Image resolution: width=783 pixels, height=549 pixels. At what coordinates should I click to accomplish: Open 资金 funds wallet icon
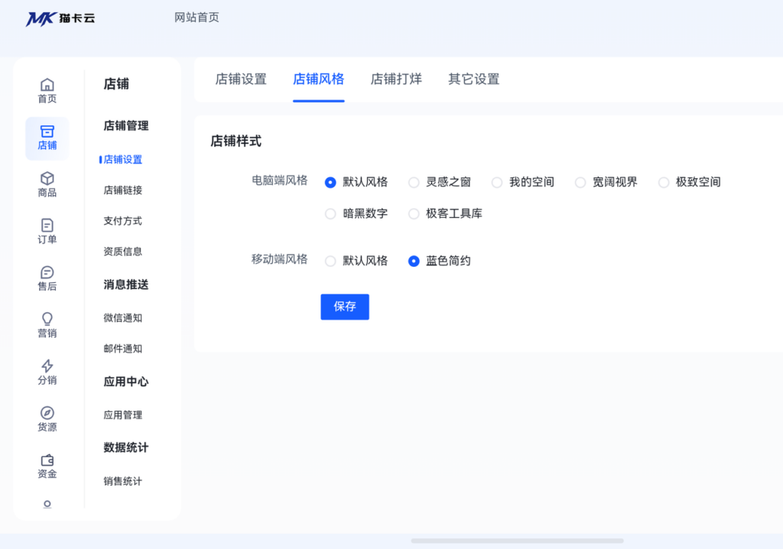[x=47, y=466]
